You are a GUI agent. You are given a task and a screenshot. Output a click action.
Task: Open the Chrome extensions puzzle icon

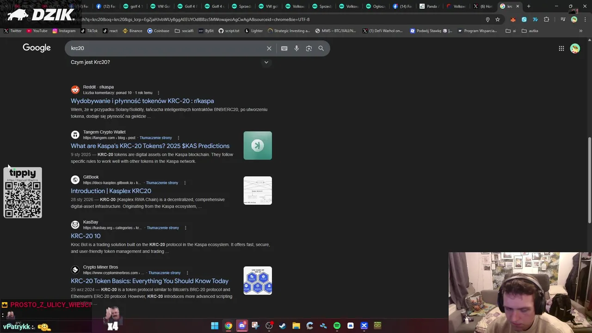[546, 19]
